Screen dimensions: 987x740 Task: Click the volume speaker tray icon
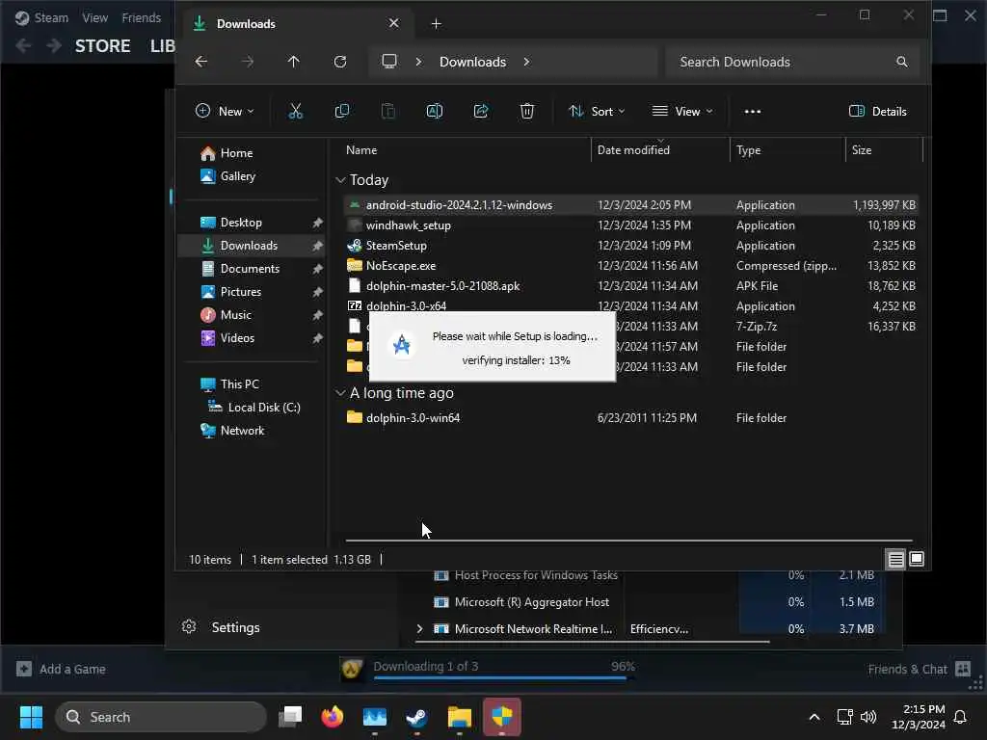pyautogui.click(x=868, y=717)
